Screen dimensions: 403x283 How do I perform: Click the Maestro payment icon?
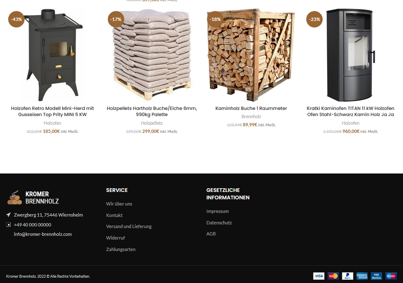(391, 276)
